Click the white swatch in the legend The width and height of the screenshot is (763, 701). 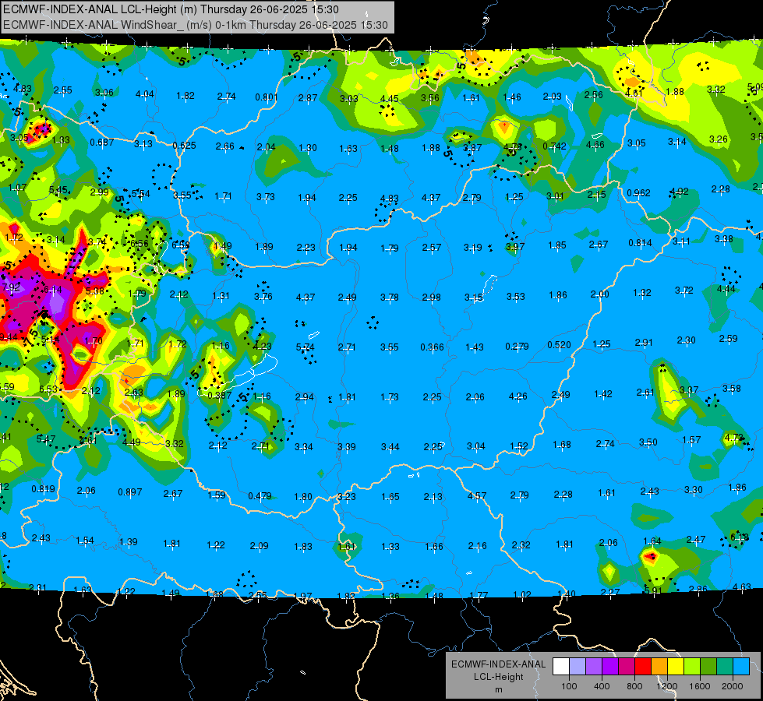pyautogui.click(x=560, y=667)
